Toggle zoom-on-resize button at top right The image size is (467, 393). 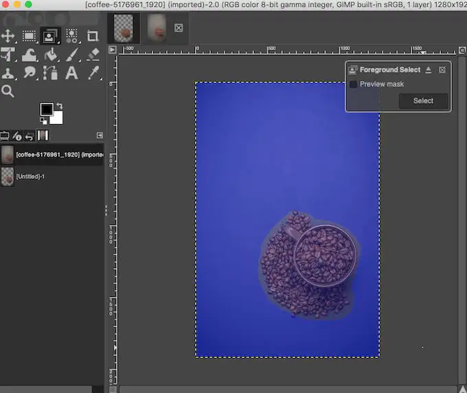click(462, 51)
